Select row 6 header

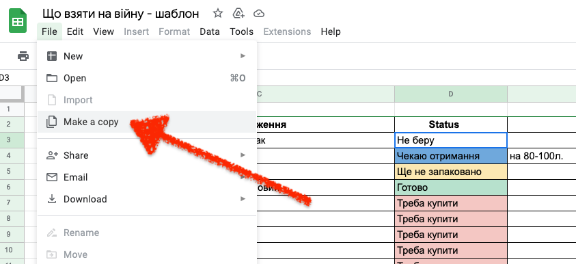coord(12,187)
